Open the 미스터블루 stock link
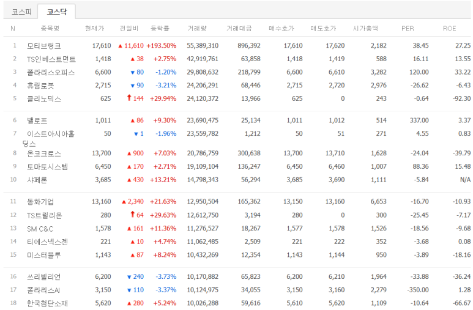 (44, 255)
